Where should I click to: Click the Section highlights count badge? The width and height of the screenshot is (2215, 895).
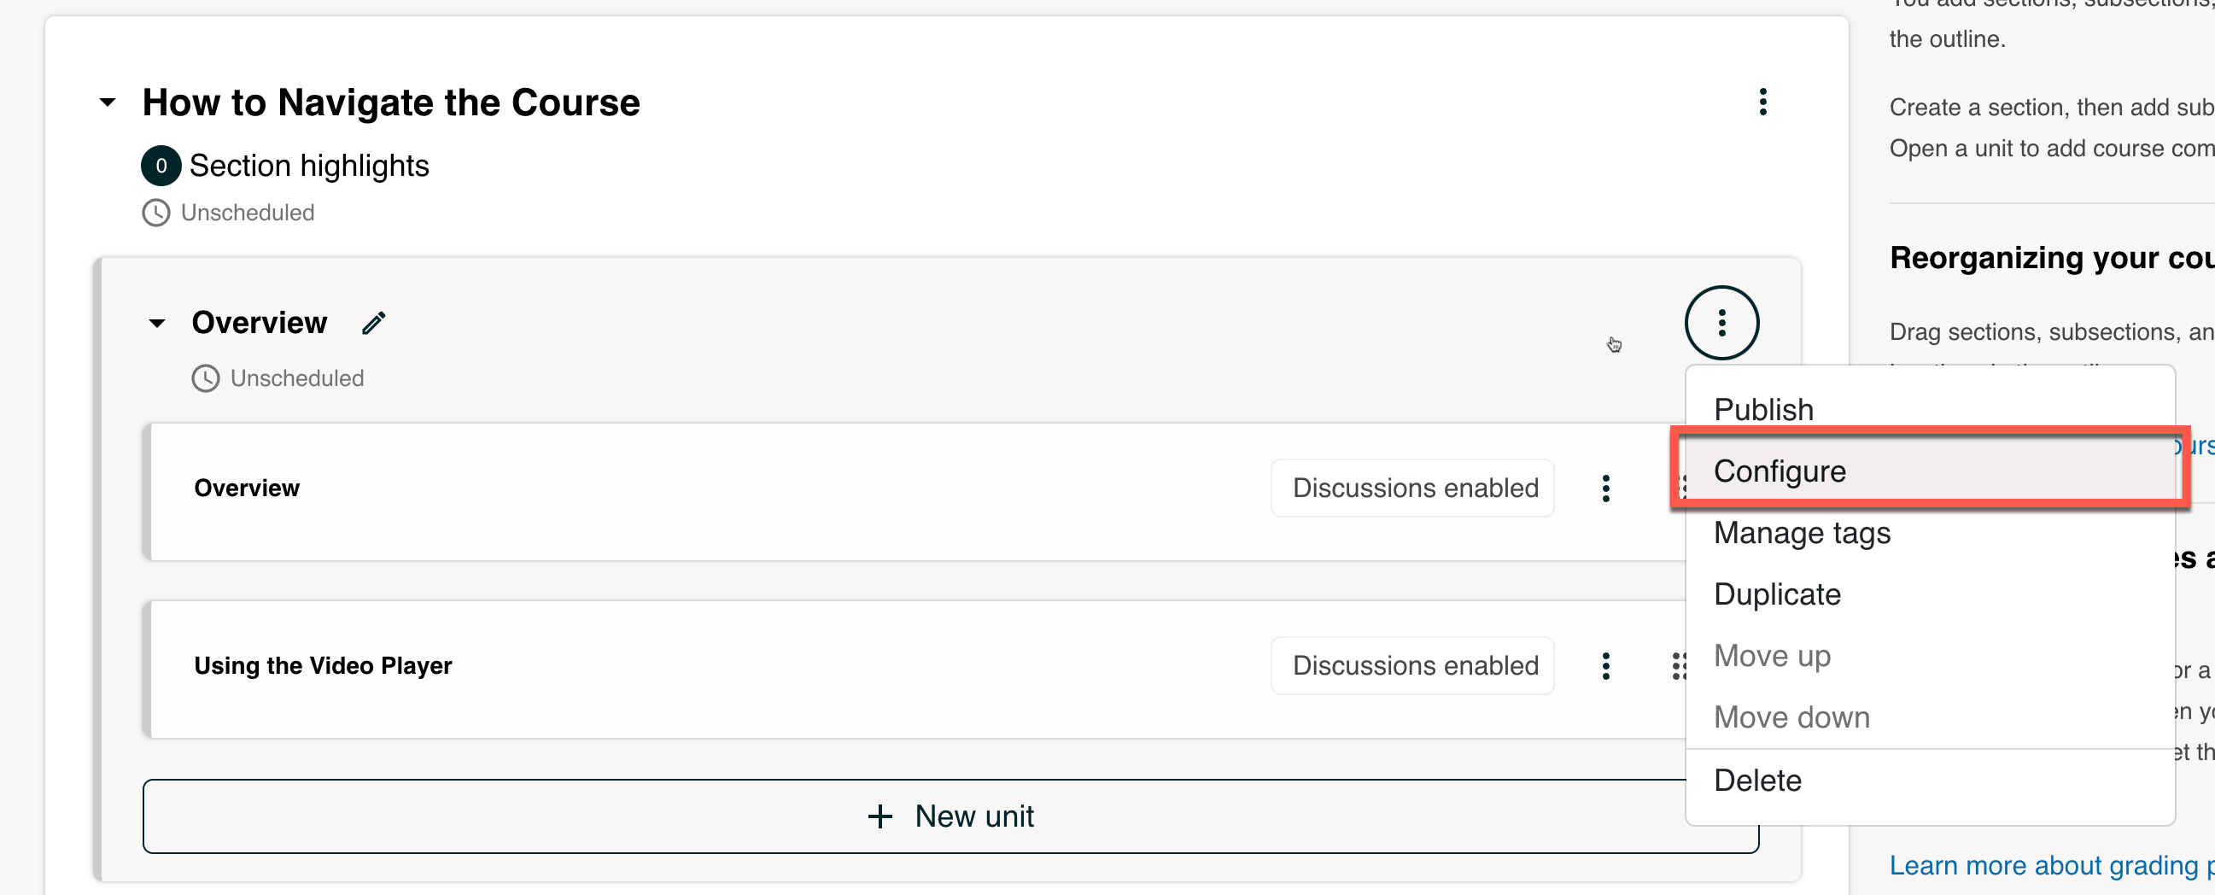pos(160,165)
